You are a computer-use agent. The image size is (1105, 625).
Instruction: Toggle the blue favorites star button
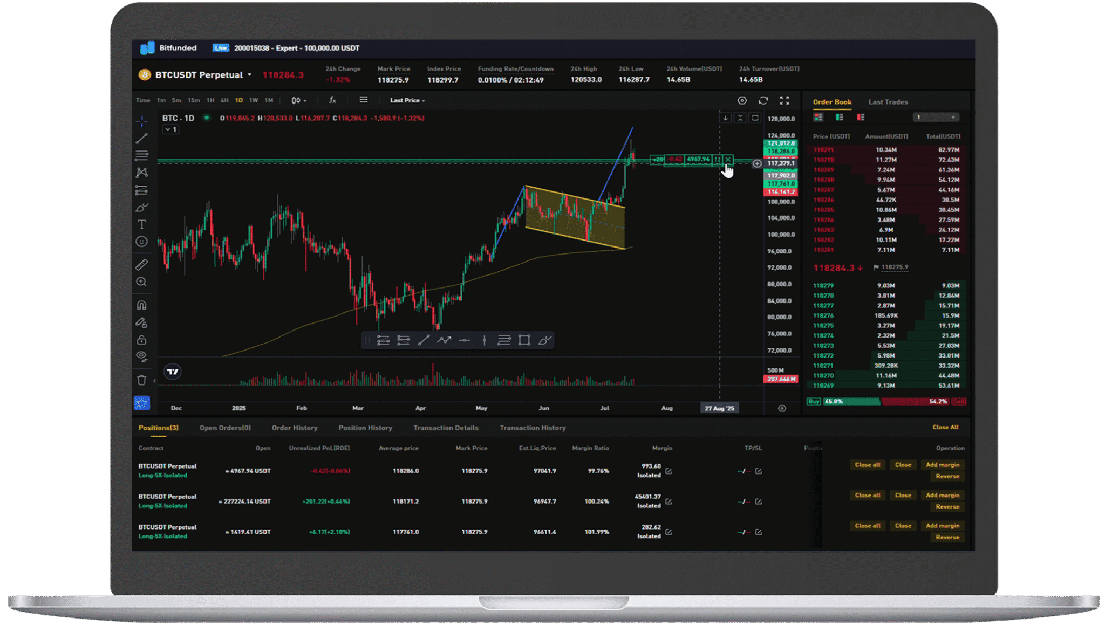click(x=141, y=403)
